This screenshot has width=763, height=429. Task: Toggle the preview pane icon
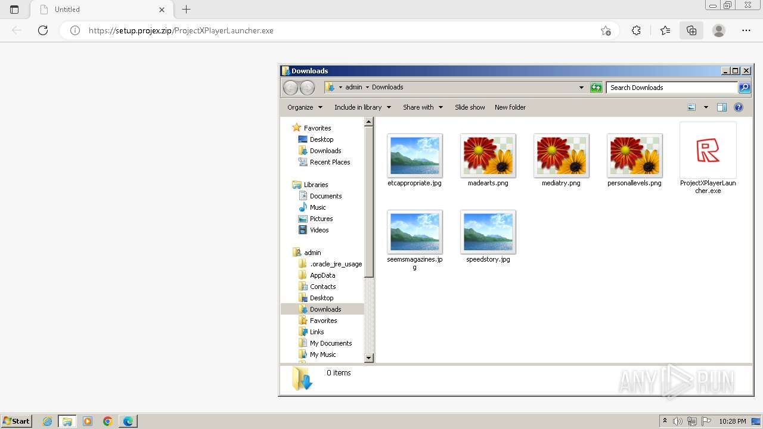[722, 107]
